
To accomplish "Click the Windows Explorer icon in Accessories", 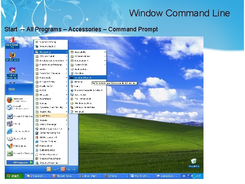I will pyautogui.click(x=72, y=103).
